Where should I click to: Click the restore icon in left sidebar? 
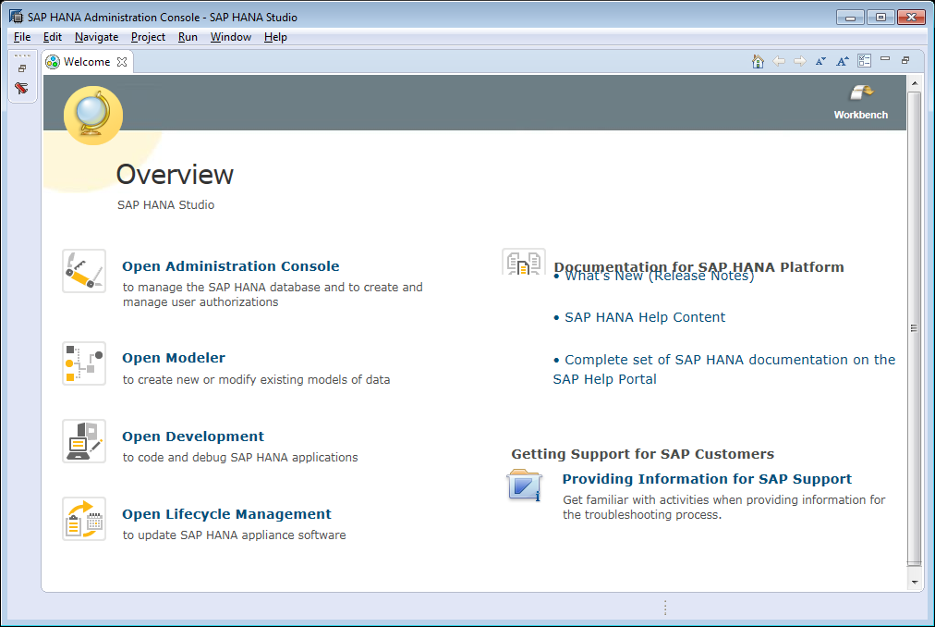[x=22, y=68]
